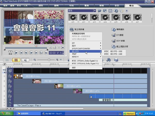Click the Export library refresh icon
This screenshot has width=155, height=116.
tap(116, 11)
